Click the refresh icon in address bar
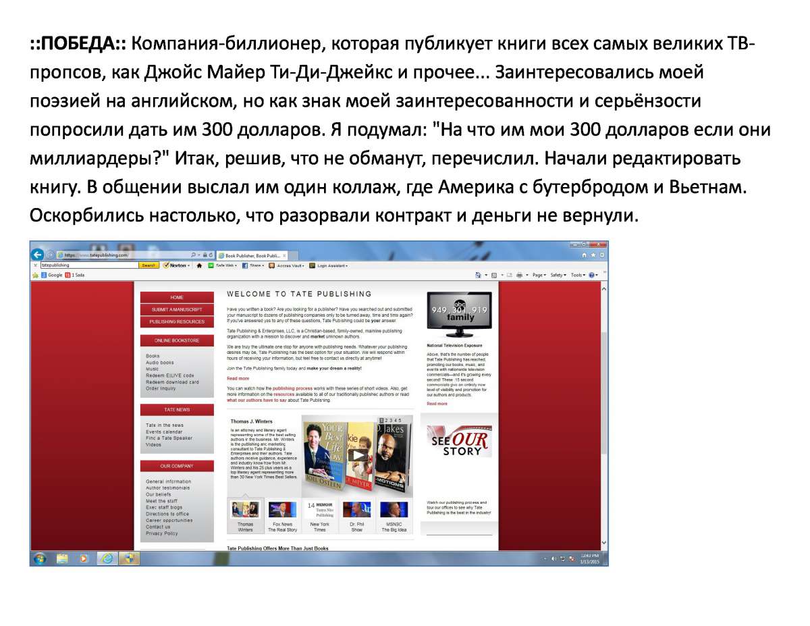 click(213, 255)
